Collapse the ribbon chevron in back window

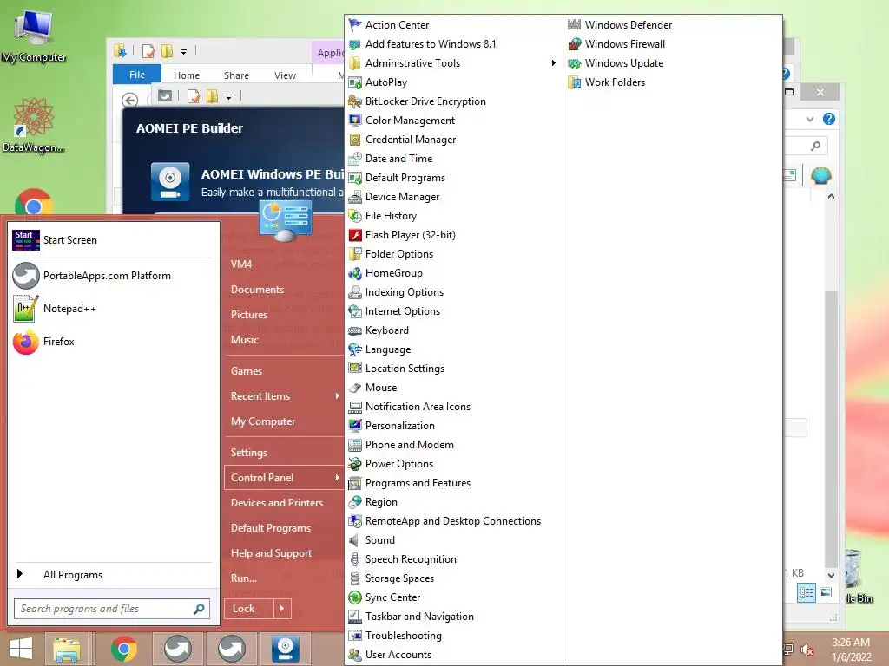[810, 120]
